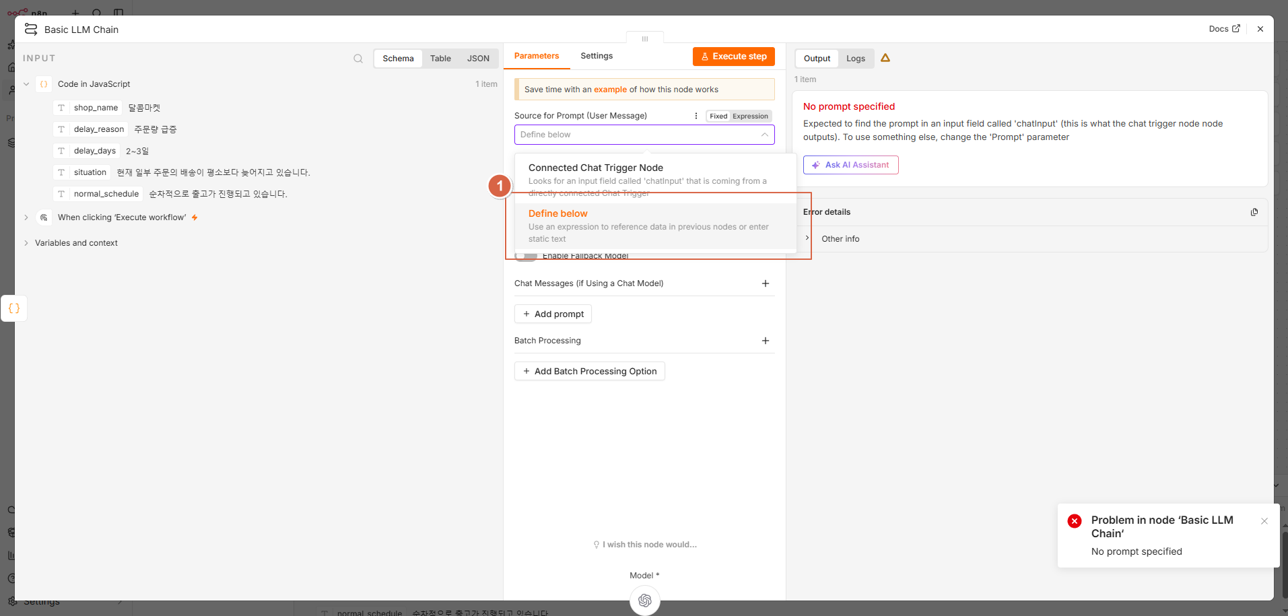Click the floating curly-braces code node icon
The image size is (1288, 616).
pyautogui.click(x=14, y=308)
